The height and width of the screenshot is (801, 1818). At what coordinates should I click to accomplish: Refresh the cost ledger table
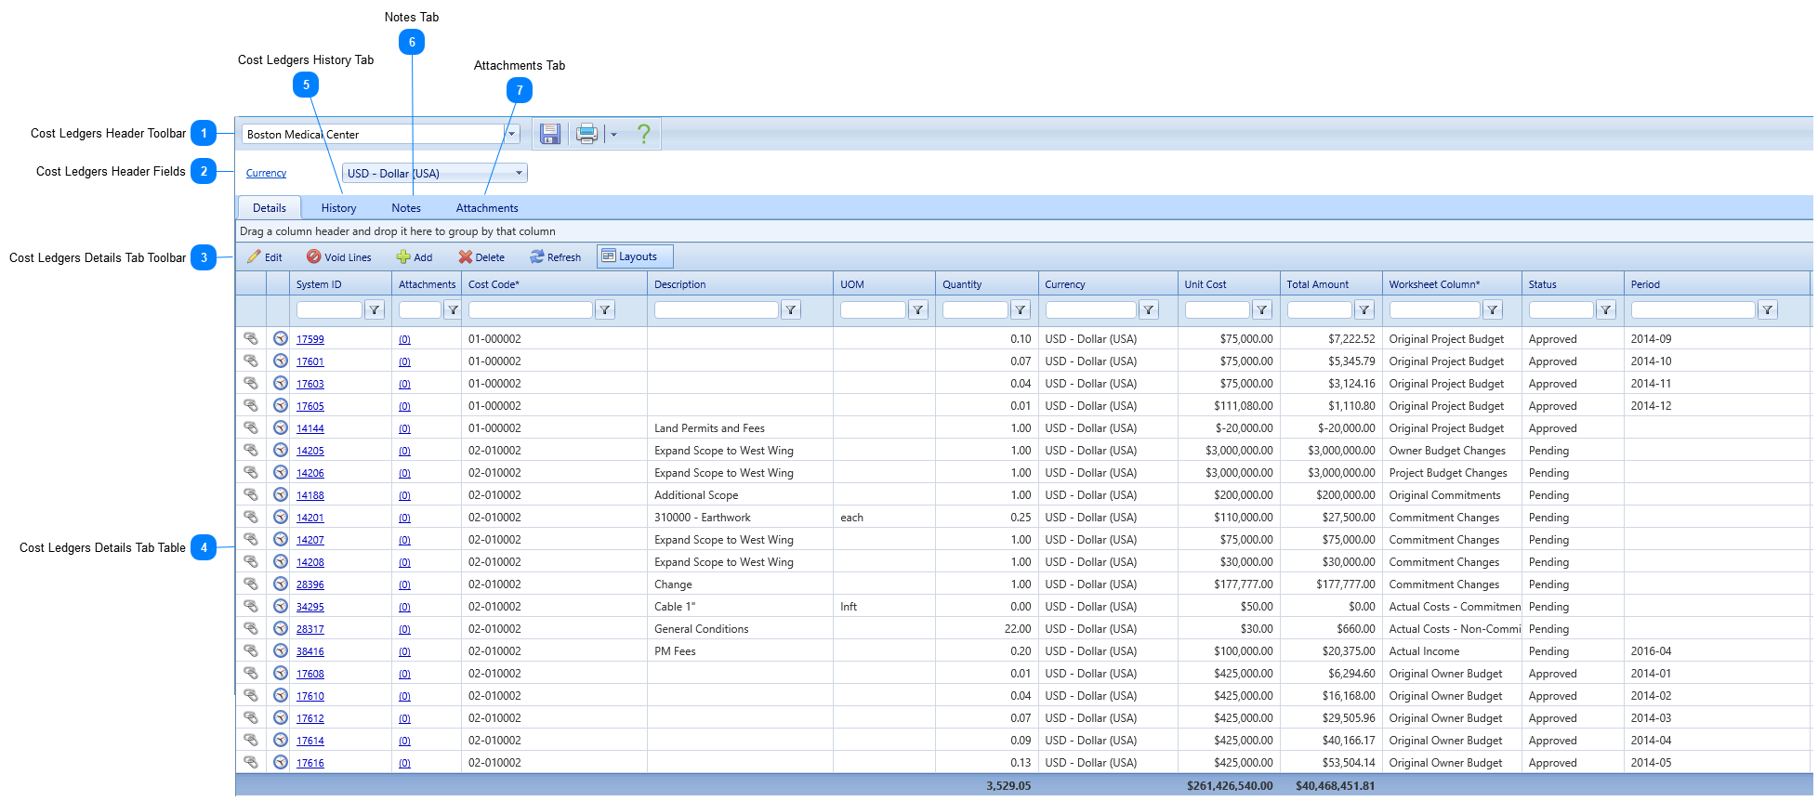click(555, 257)
